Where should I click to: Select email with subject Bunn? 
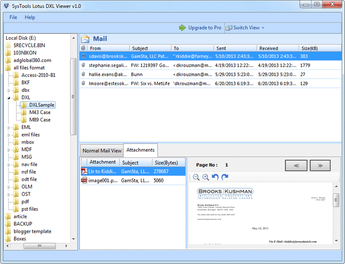tap(210, 74)
